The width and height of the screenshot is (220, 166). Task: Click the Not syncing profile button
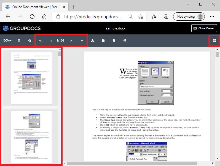pyautogui.click(x=189, y=17)
